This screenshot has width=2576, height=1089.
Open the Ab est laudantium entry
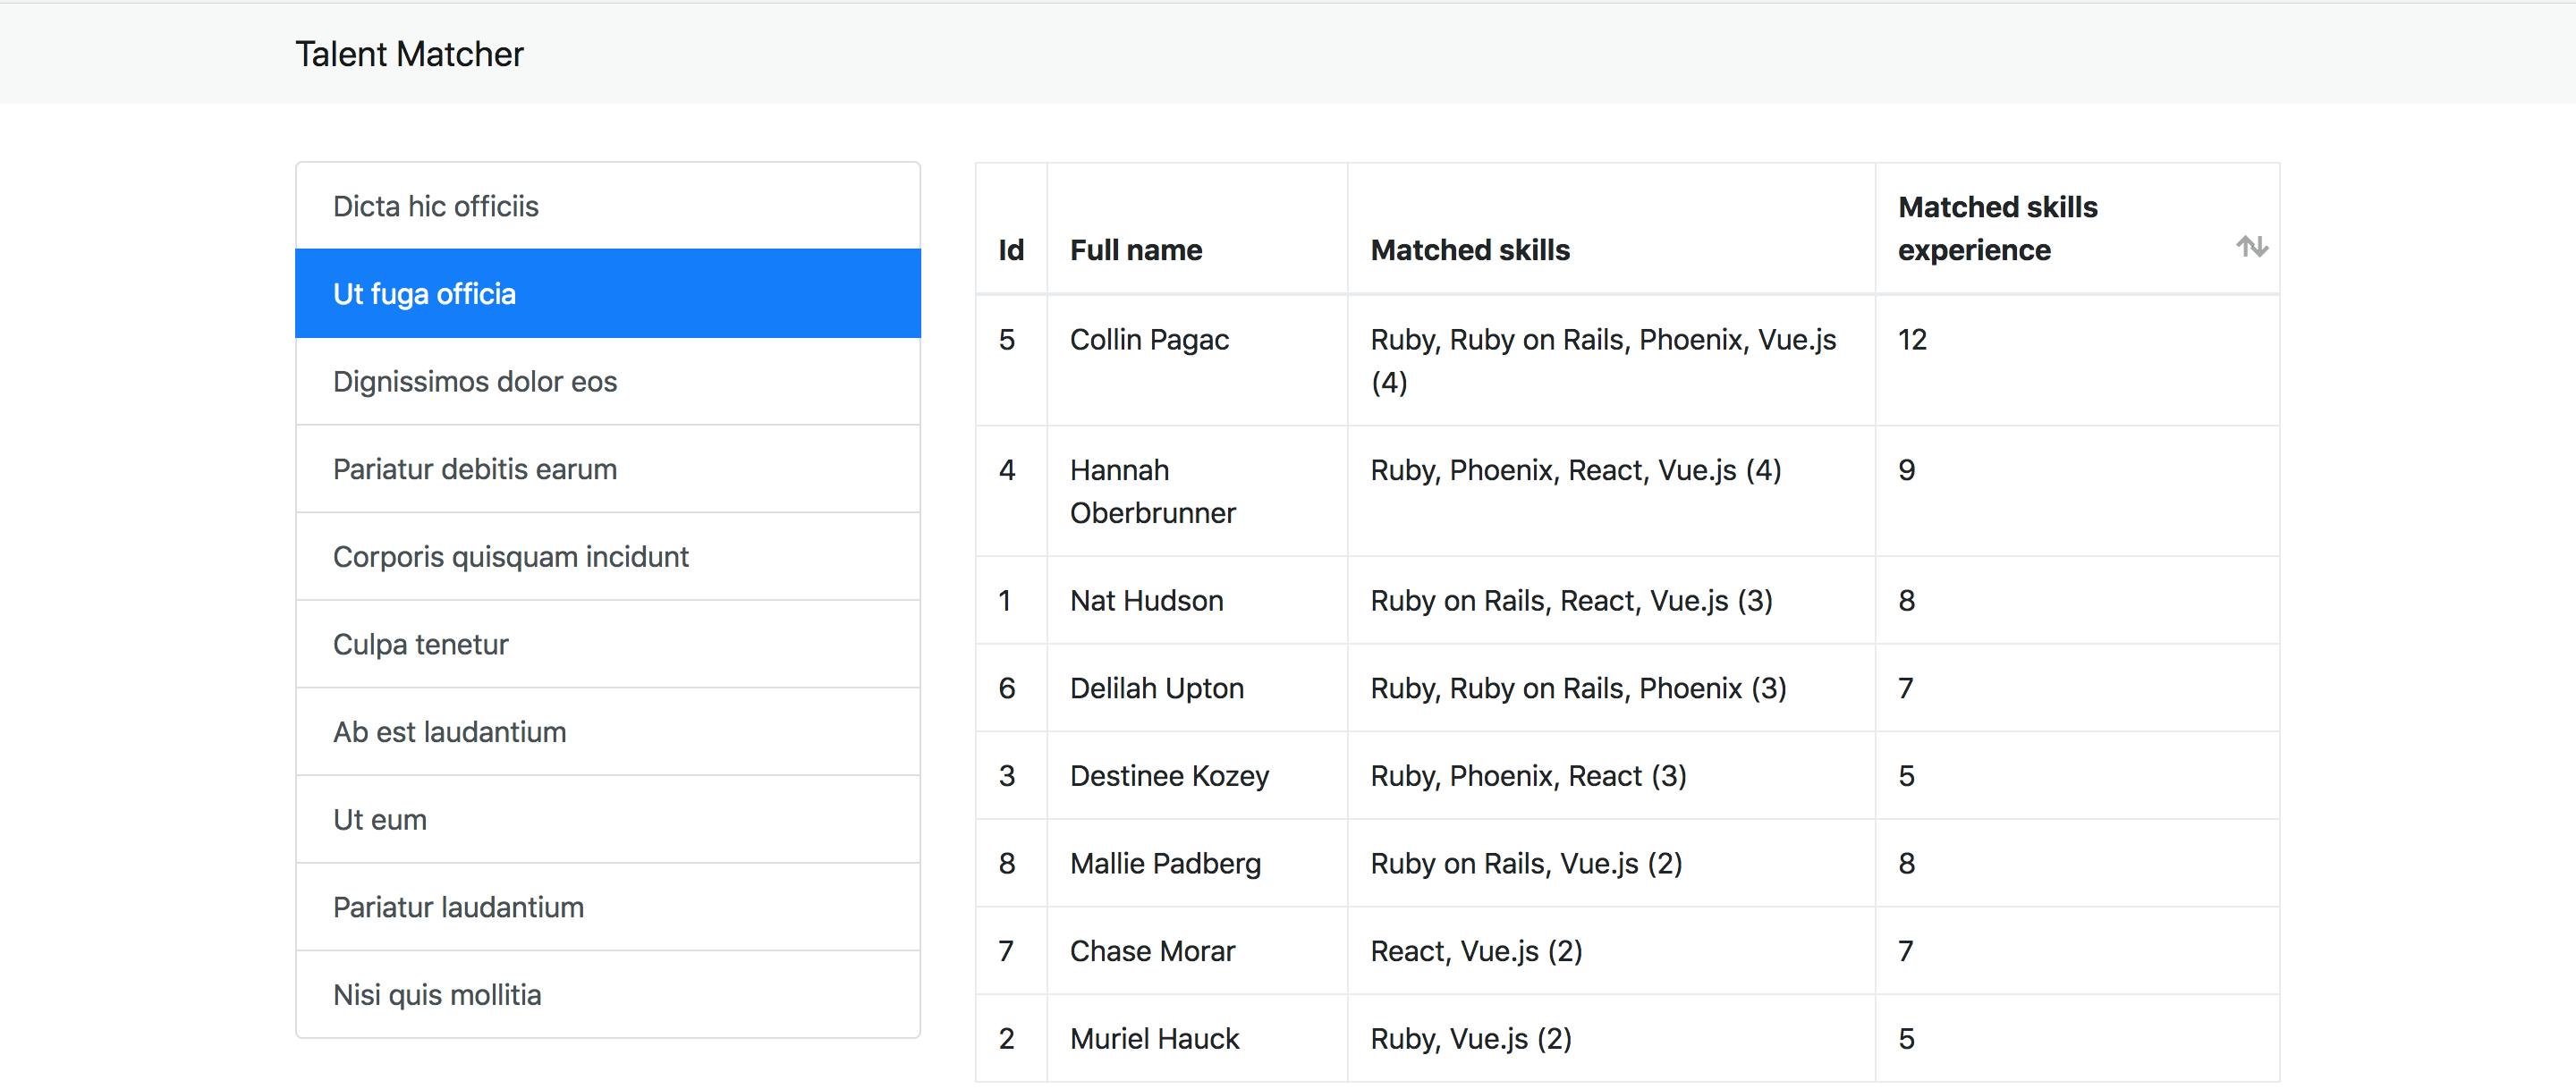click(608, 732)
